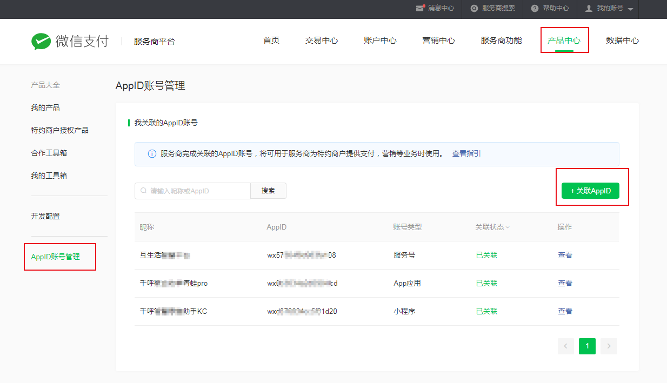Screen dimensions: 667x383
Task: Click the 昵称 column header
Action: [147, 227]
